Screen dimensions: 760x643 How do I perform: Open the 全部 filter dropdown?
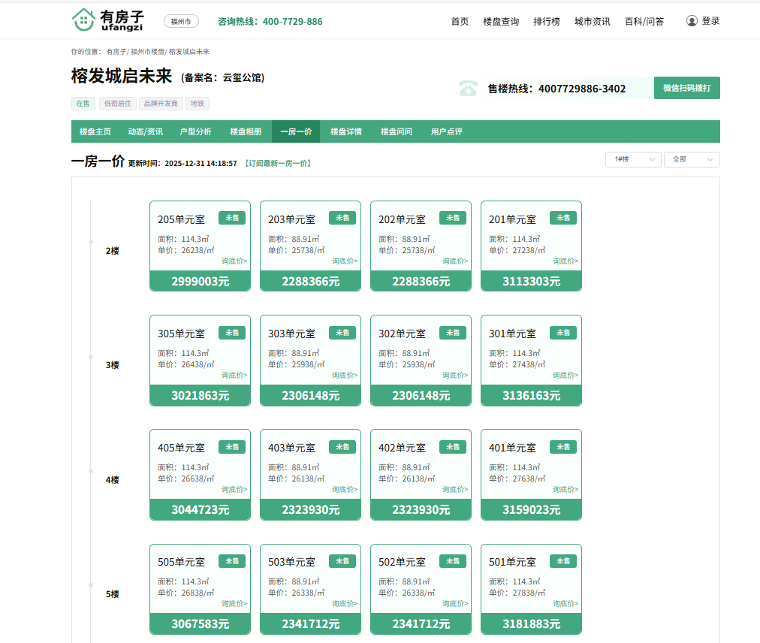tap(691, 159)
